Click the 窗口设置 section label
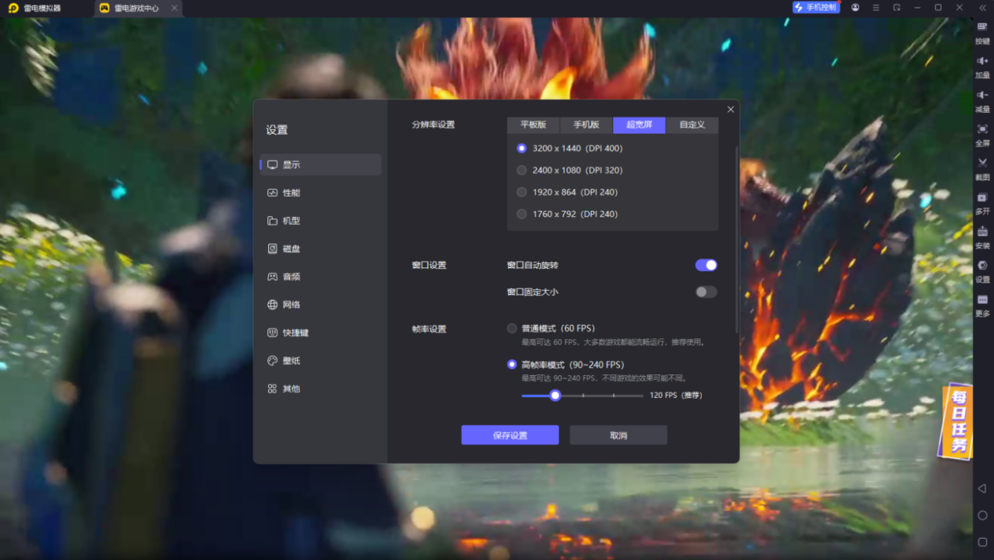994x560 pixels. point(429,266)
